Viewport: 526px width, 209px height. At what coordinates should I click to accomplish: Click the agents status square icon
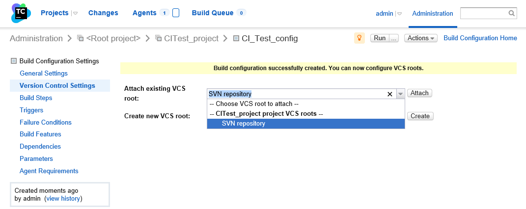176,13
